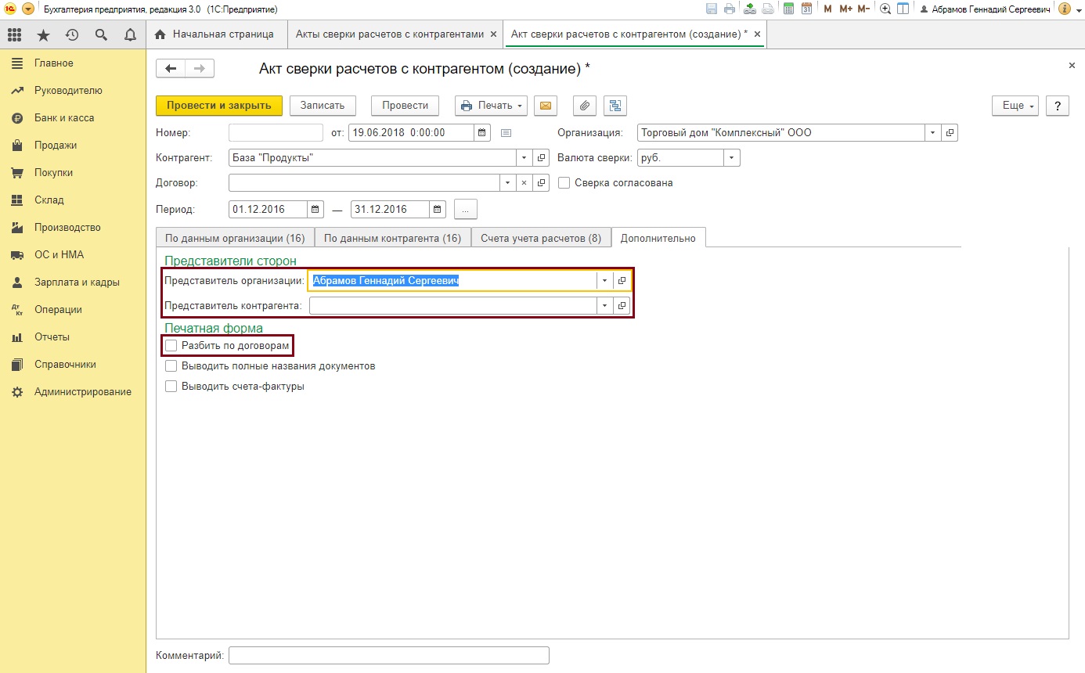Check Выводить полные названия документов

click(171, 365)
